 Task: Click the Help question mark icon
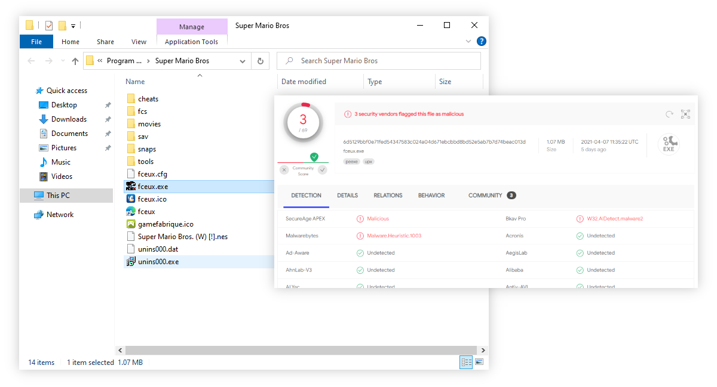coord(481,41)
